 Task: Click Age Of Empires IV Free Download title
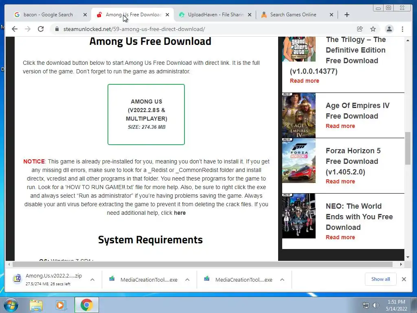pos(358,111)
